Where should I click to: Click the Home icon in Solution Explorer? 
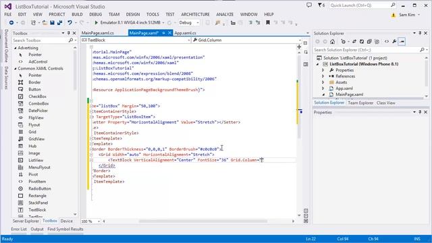click(333, 42)
